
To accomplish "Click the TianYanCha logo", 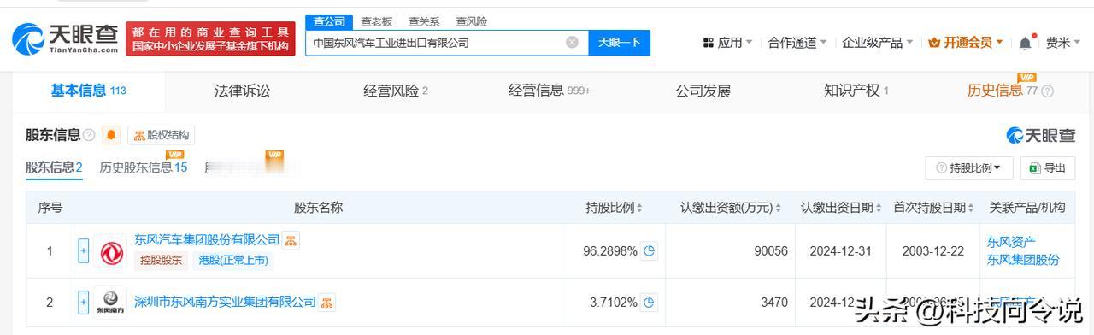I will pyautogui.click(x=65, y=38).
